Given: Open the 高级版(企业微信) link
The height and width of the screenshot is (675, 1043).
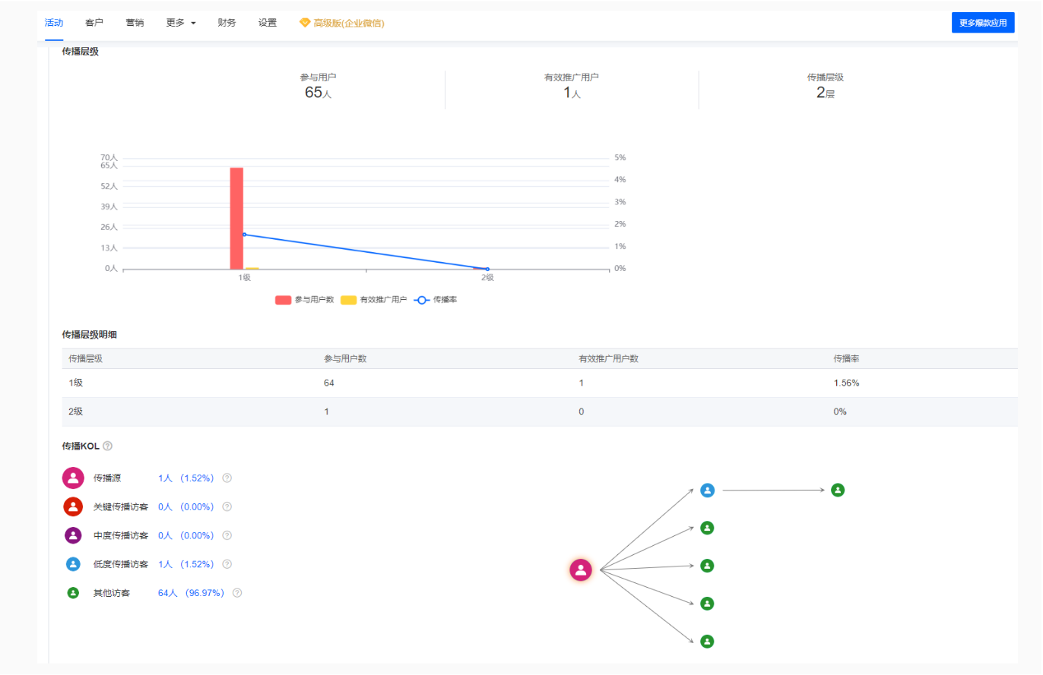Looking at the screenshot, I should [349, 24].
